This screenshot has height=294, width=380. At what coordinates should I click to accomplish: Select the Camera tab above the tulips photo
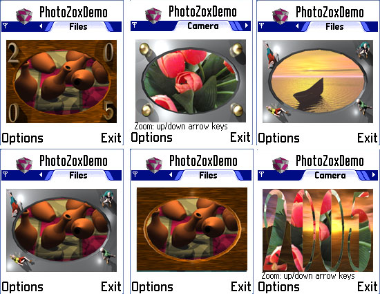pos(203,26)
